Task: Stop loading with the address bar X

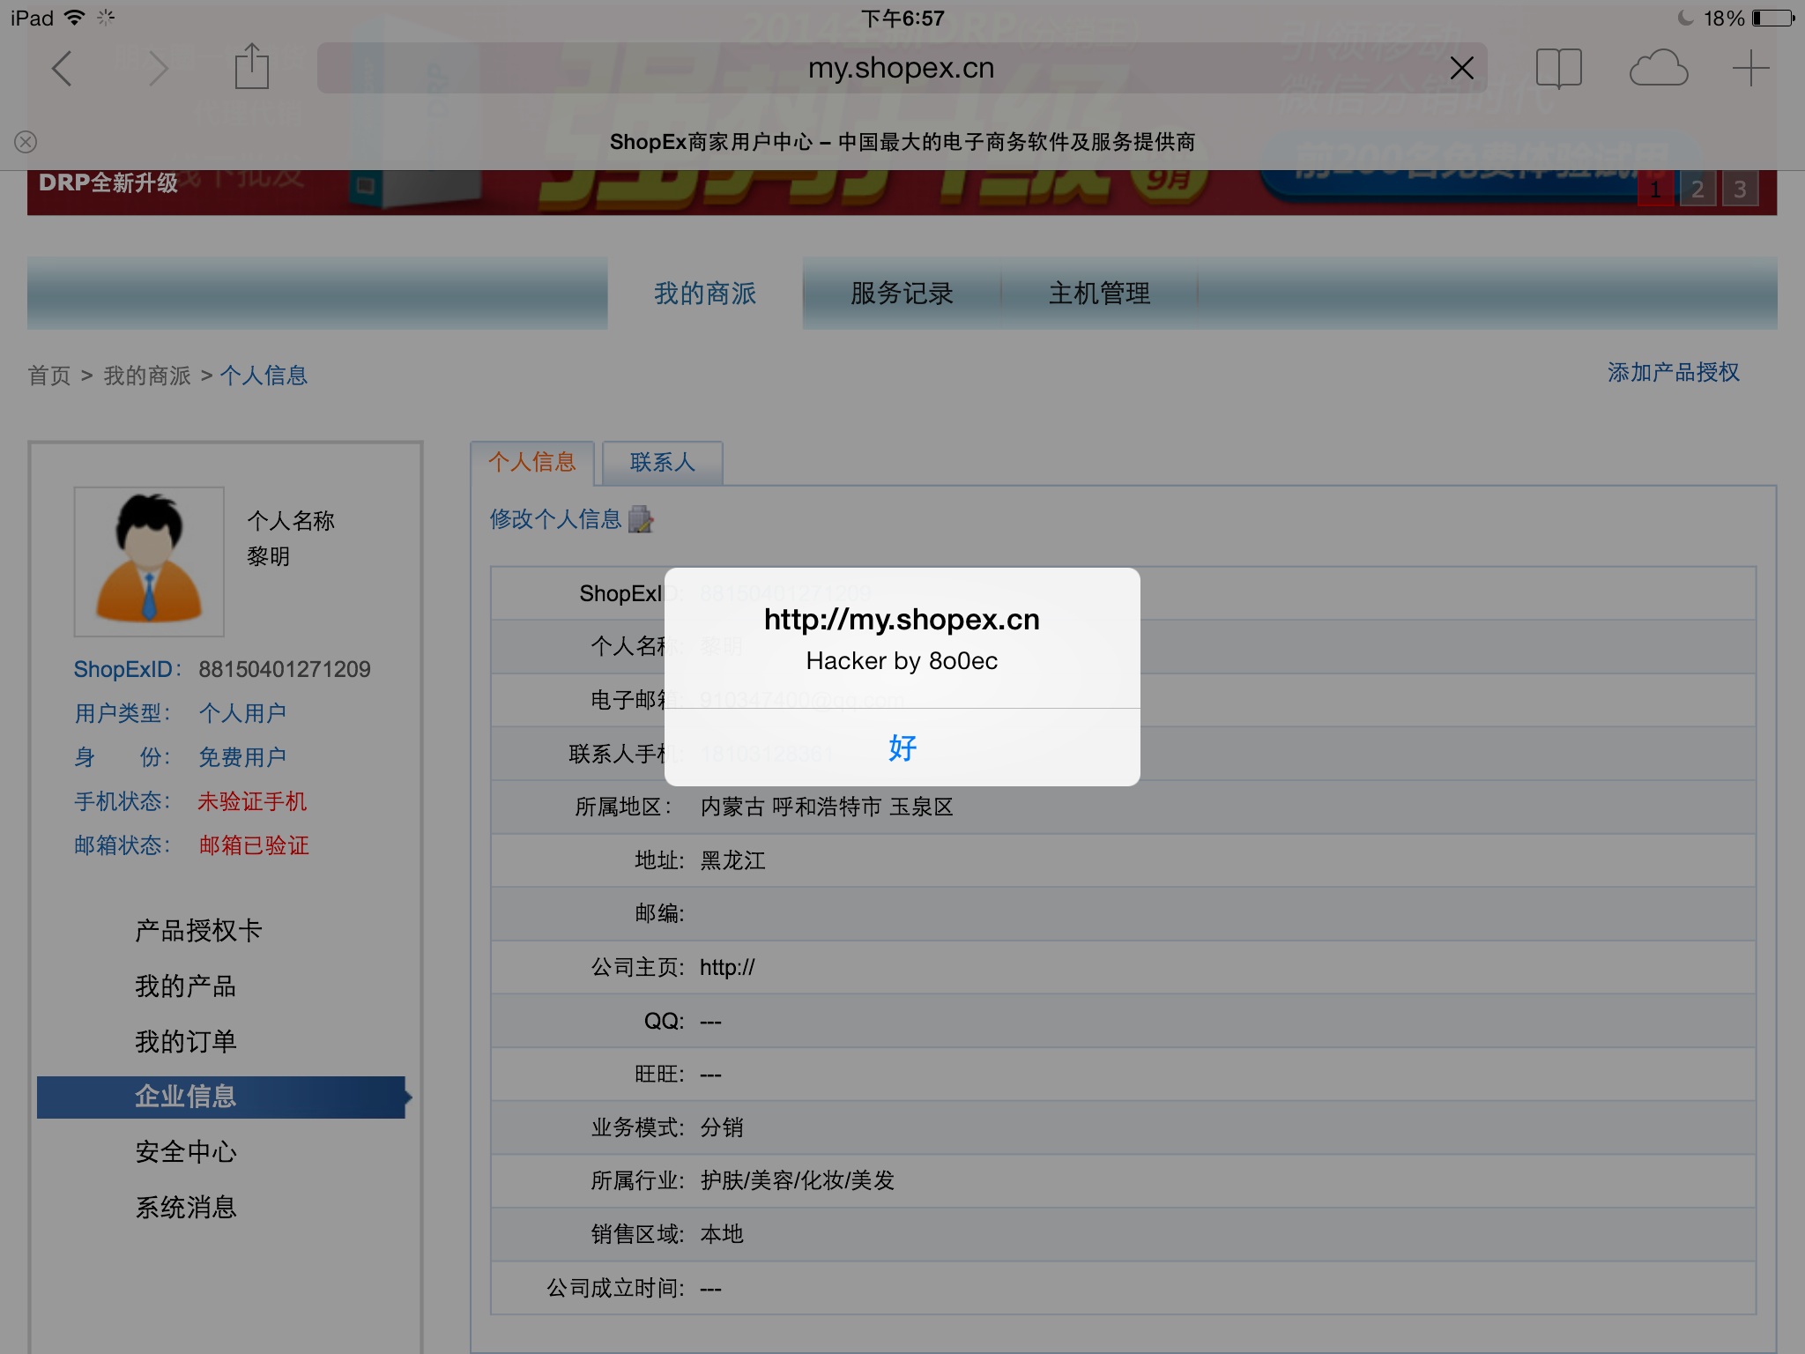Action: (1462, 68)
